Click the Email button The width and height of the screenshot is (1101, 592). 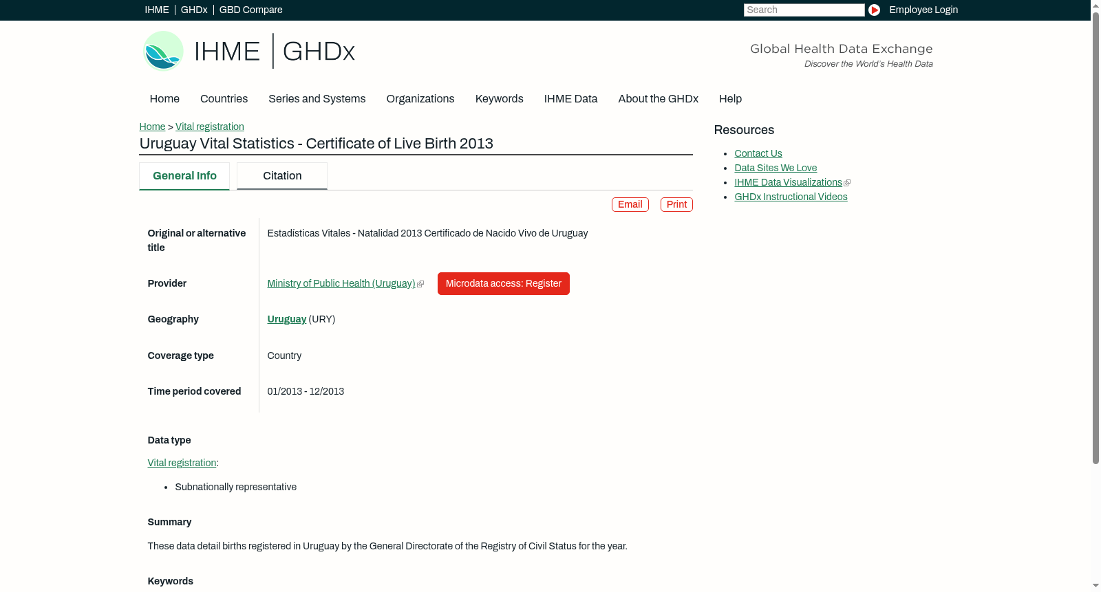pyautogui.click(x=630, y=205)
